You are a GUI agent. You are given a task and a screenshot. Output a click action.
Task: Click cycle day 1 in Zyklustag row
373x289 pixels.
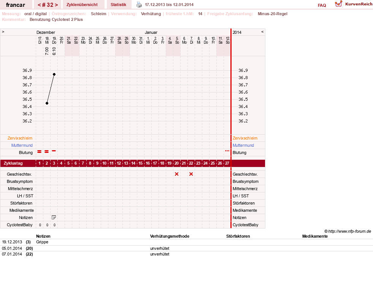pyautogui.click(x=40, y=163)
